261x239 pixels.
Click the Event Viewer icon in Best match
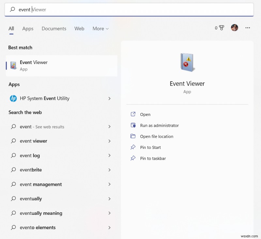[13, 65]
